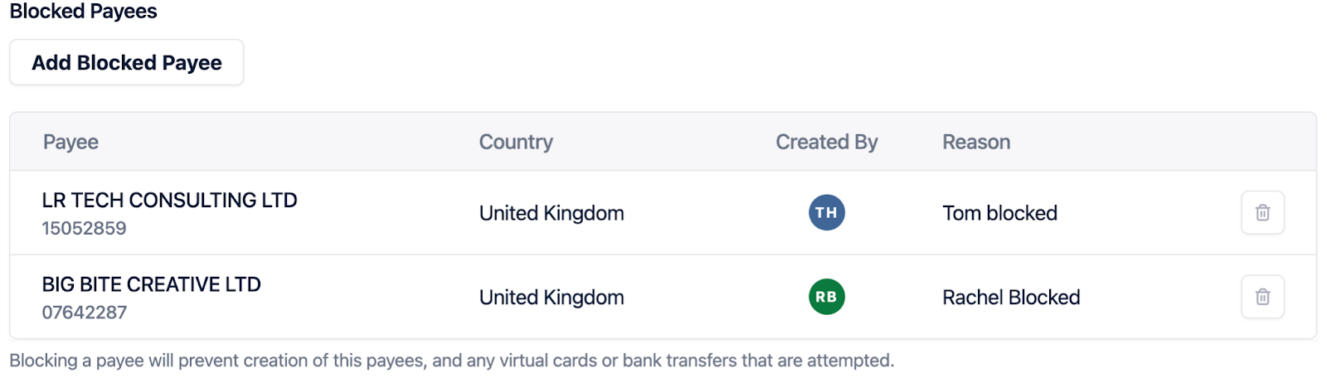
Task: Delete the BIG BITE CREATIVE LTD blocked payee
Action: (x=1262, y=297)
